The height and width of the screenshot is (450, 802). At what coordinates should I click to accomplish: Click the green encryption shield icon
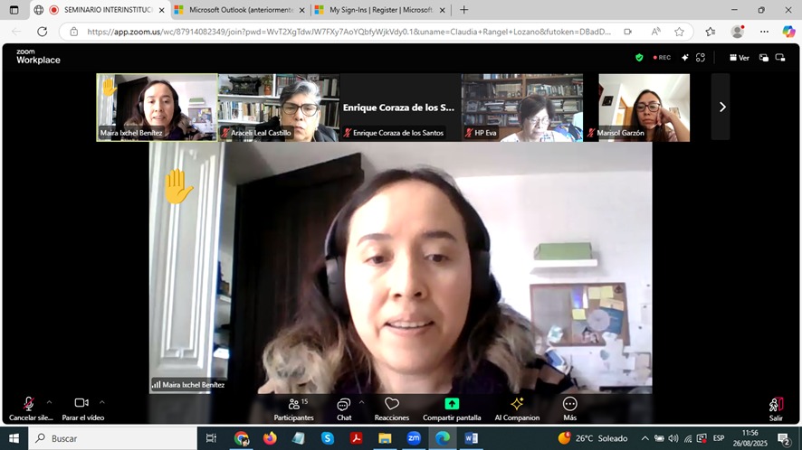pyautogui.click(x=639, y=57)
